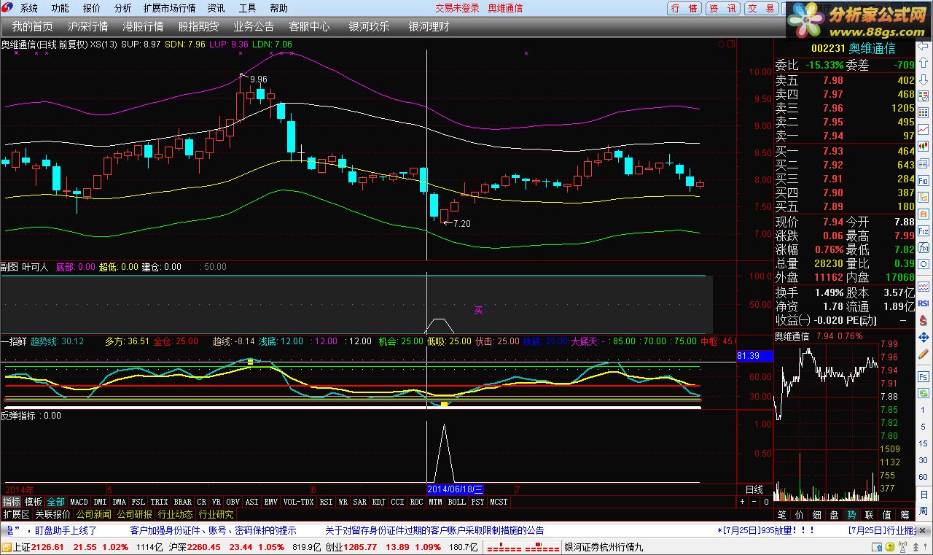Select the VOL-TDX indicator tab

click(298, 502)
